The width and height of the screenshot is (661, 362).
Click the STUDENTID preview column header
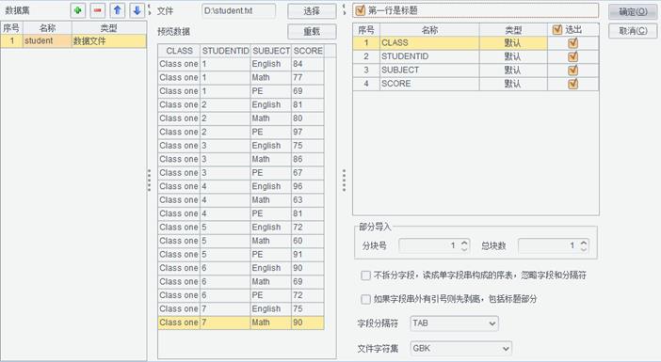point(226,51)
